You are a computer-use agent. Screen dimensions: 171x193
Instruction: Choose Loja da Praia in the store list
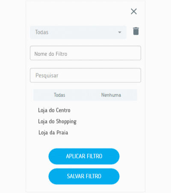[53, 133]
